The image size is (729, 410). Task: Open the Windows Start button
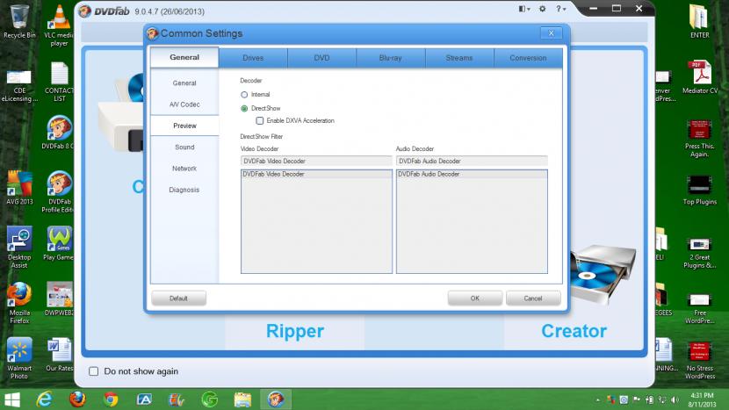pos(11,399)
